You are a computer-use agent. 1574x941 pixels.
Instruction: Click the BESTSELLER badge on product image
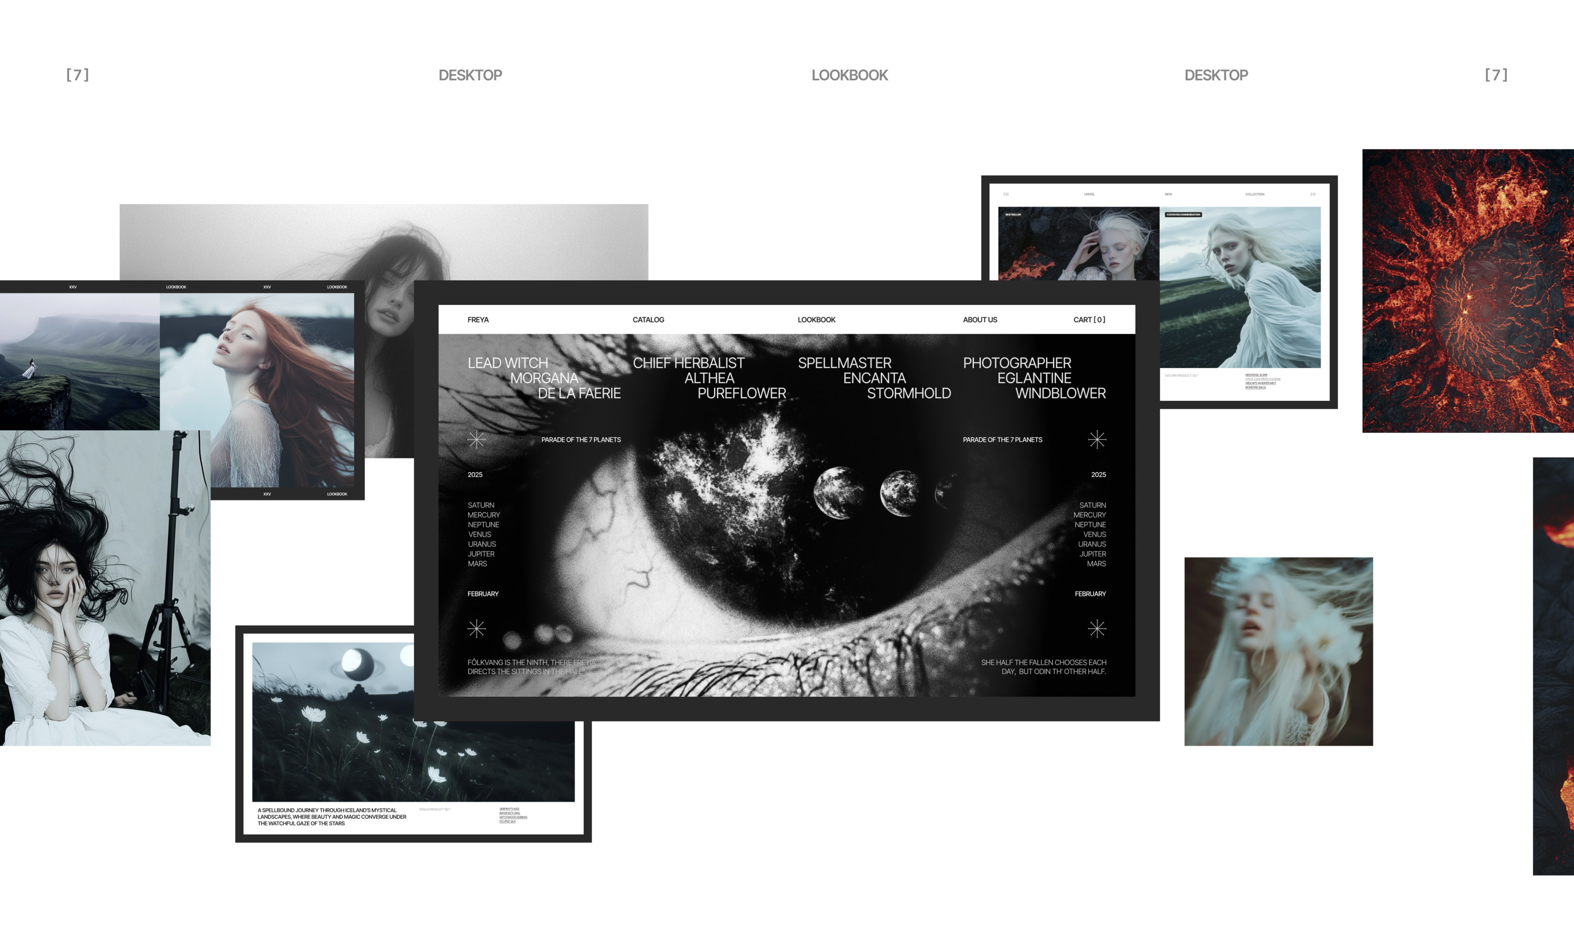click(1013, 214)
